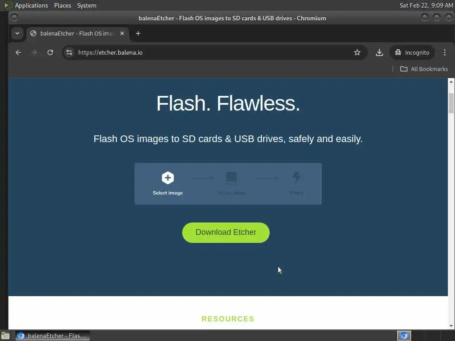Open the site information icon in the address bar
The width and height of the screenshot is (455, 341).
69,52
